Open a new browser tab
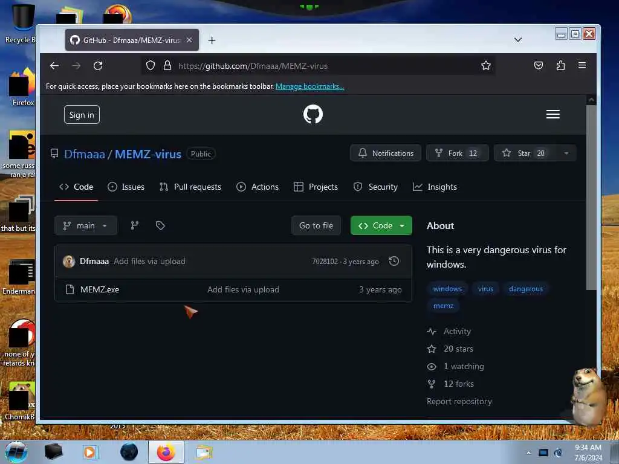The width and height of the screenshot is (619, 464). (212, 40)
